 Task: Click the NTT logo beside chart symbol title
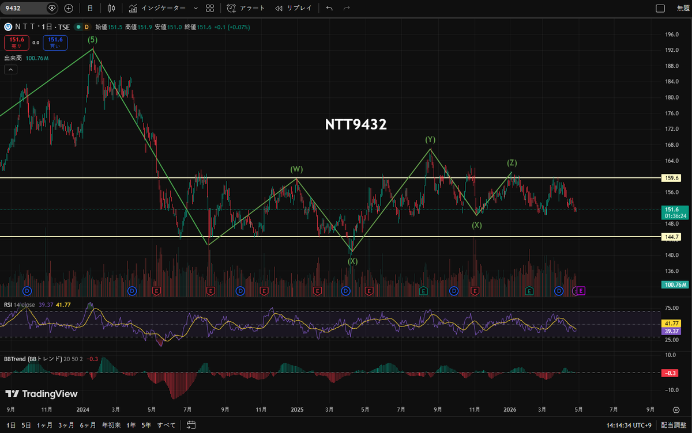8,26
